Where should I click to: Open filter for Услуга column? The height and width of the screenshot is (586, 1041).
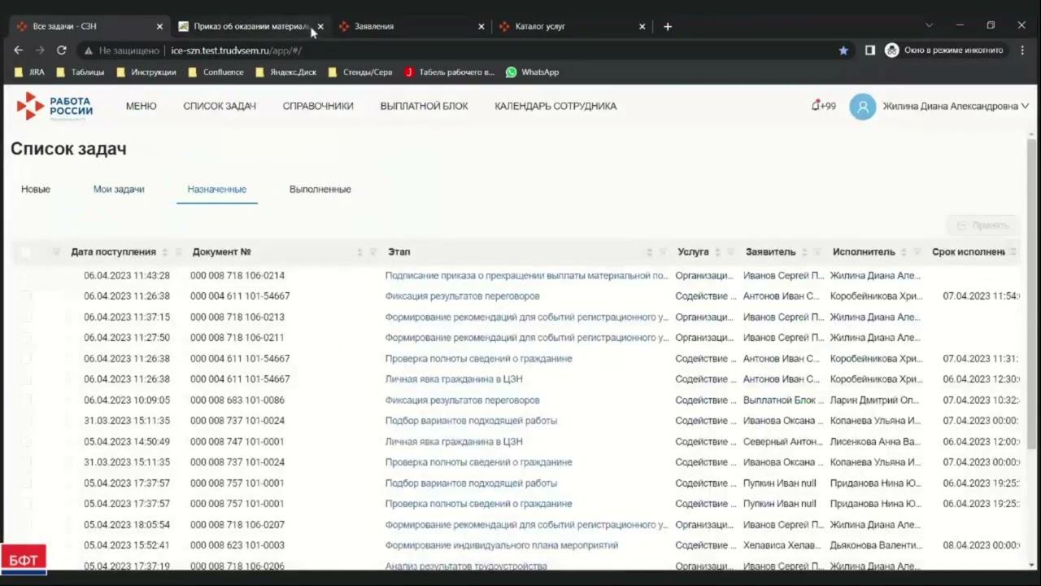click(730, 252)
